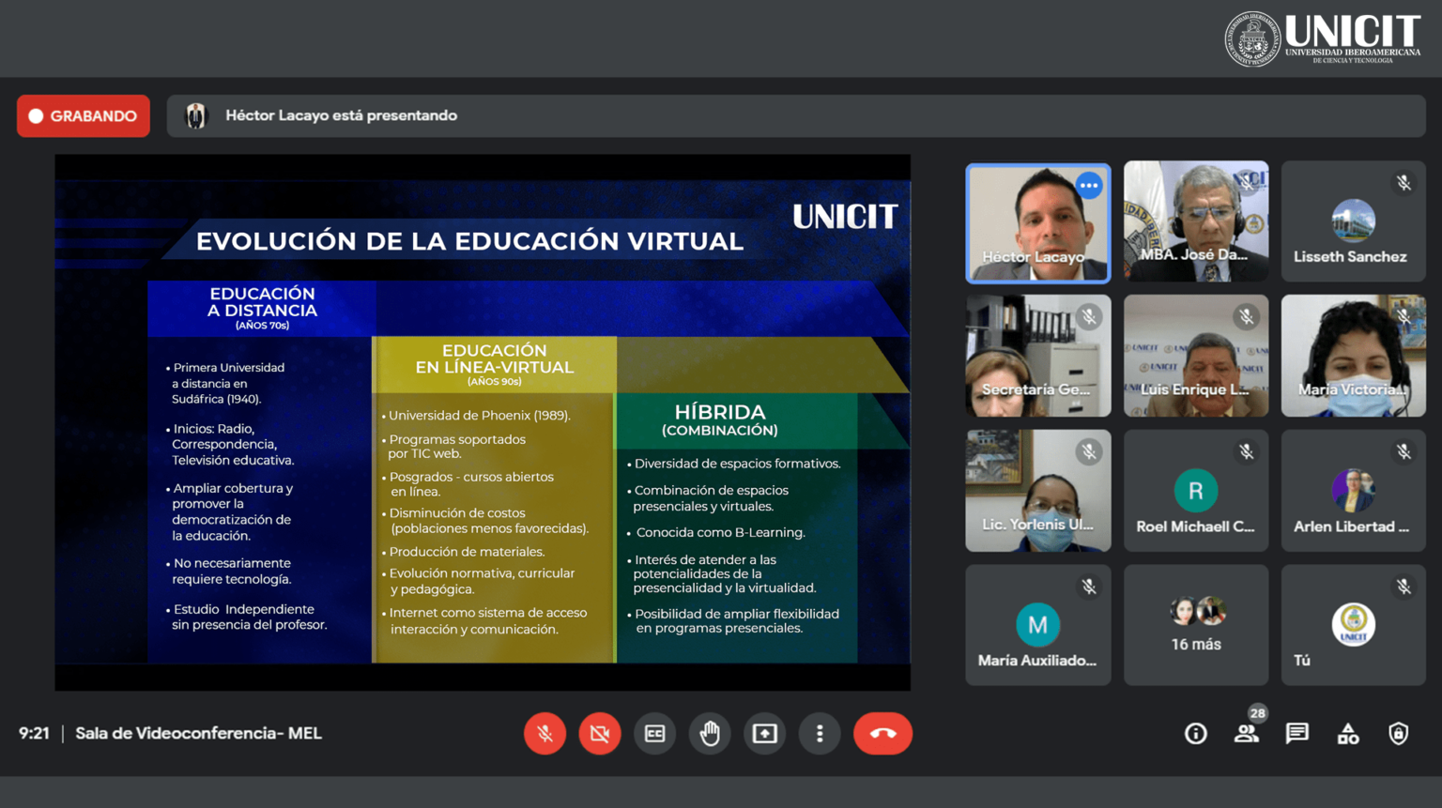Hang up the call
Viewport: 1442px width, 808px height.
(882, 733)
